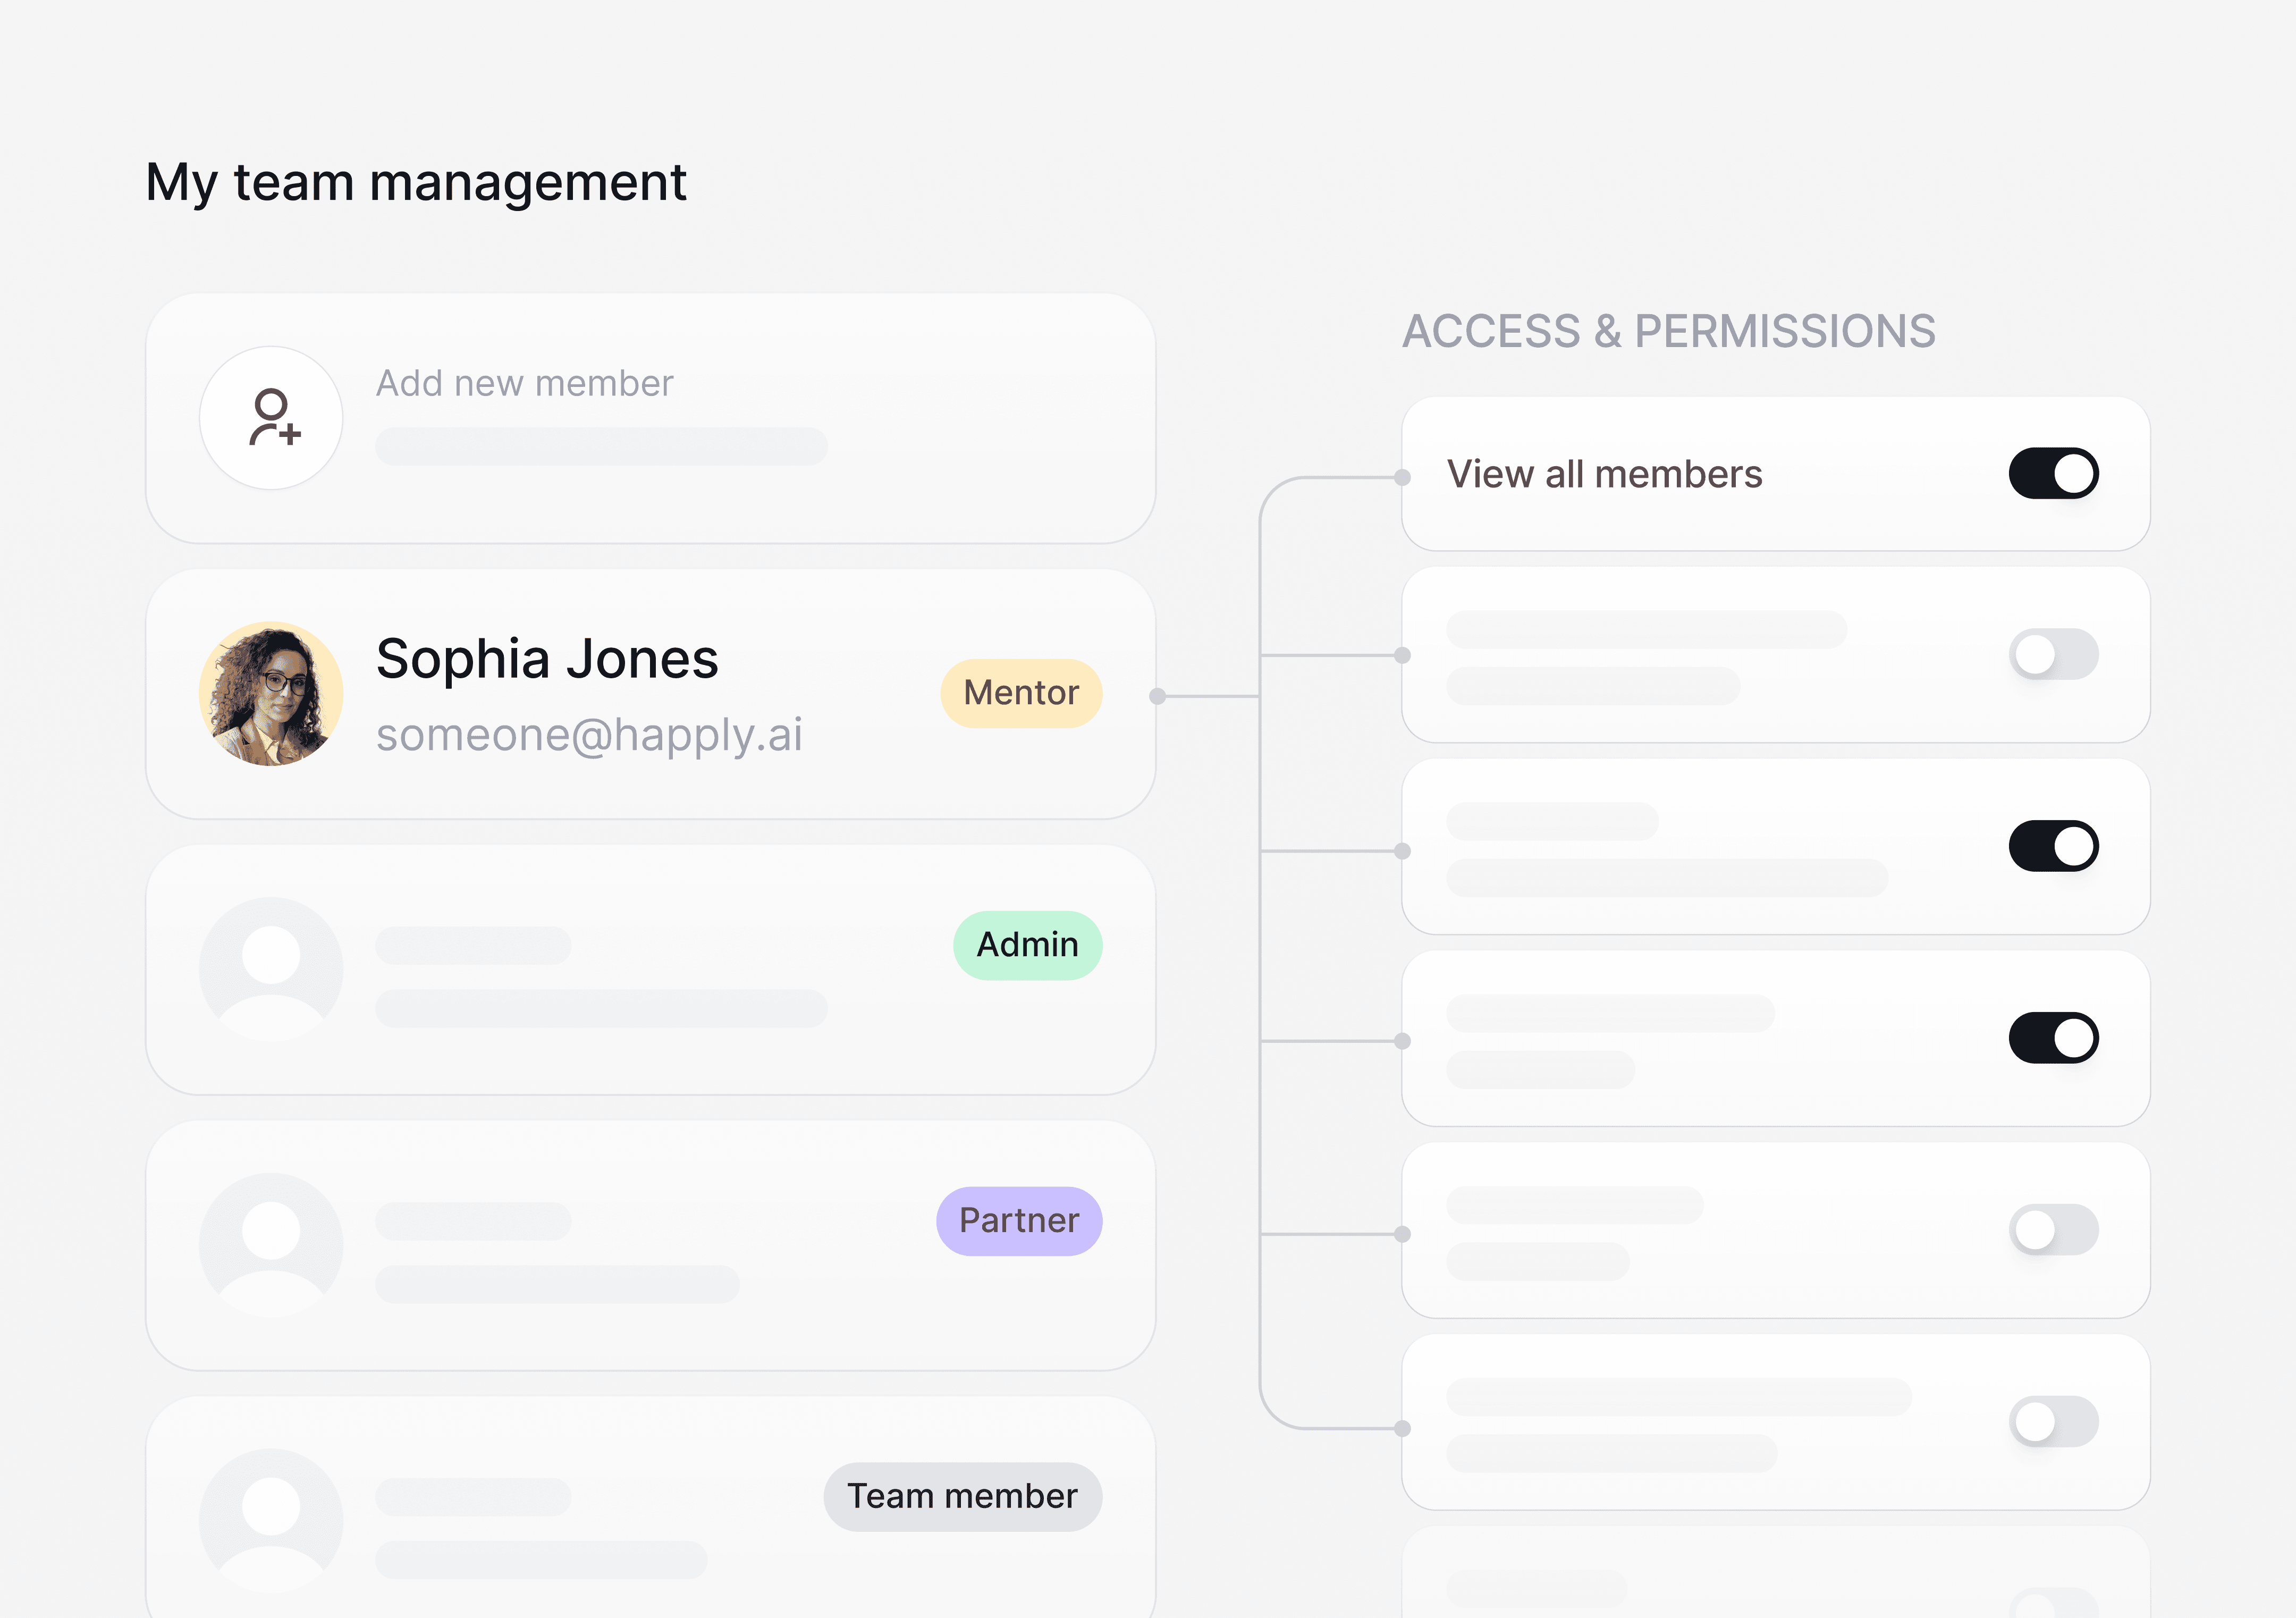The width and height of the screenshot is (2296, 1618).
Task: Click the Mentor role badge
Action: click(1021, 693)
